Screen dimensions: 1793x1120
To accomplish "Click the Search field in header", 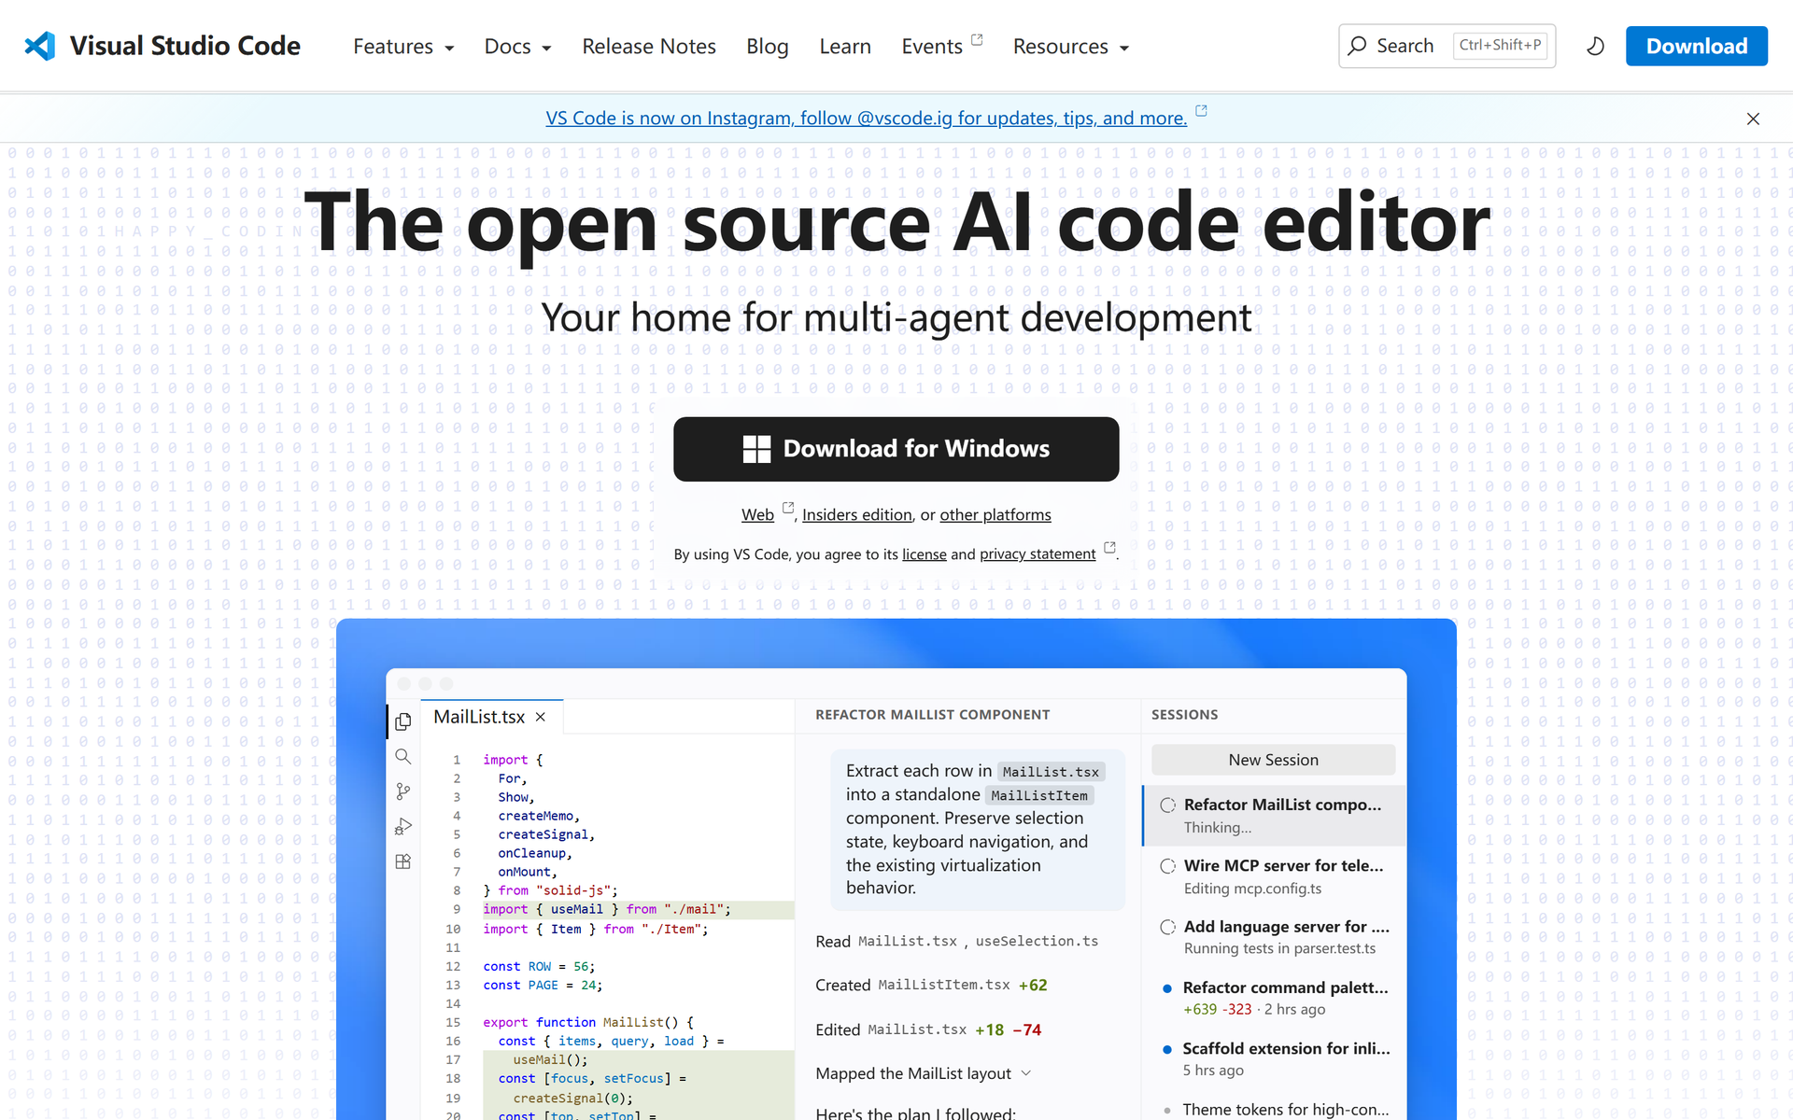I will tap(1447, 46).
